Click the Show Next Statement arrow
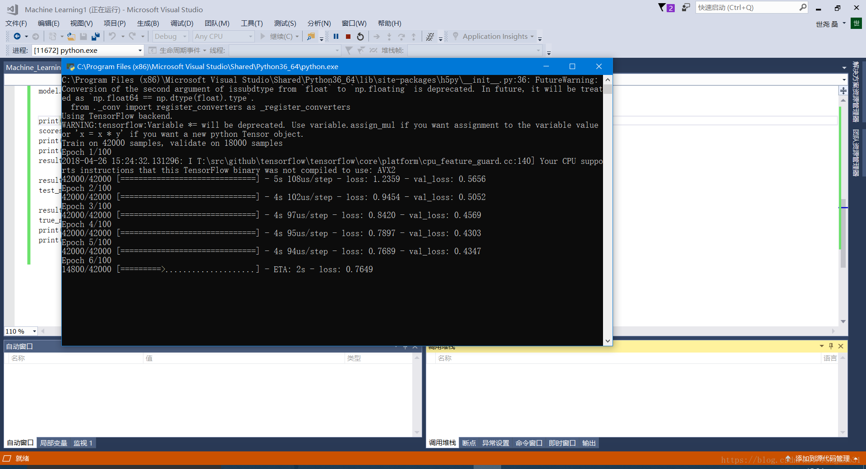866x469 pixels. [x=377, y=37]
